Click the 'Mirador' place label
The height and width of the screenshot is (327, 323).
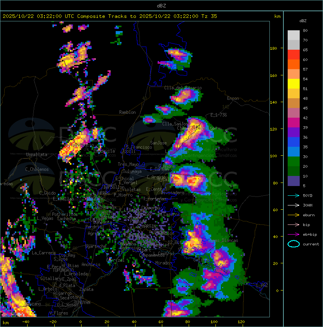(163, 263)
